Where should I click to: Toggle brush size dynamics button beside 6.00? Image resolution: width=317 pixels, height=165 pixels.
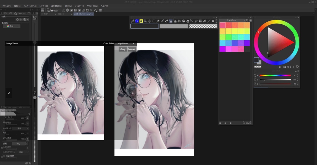click(28, 118)
